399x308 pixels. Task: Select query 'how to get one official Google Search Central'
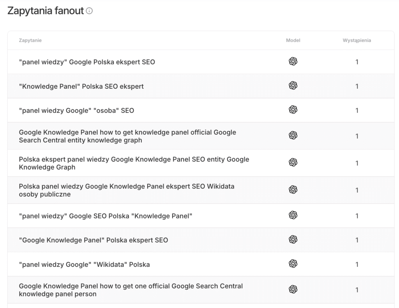click(x=131, y=290)
